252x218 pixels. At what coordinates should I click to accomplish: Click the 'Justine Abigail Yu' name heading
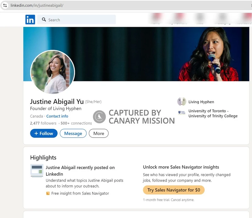tap(57, 102)
